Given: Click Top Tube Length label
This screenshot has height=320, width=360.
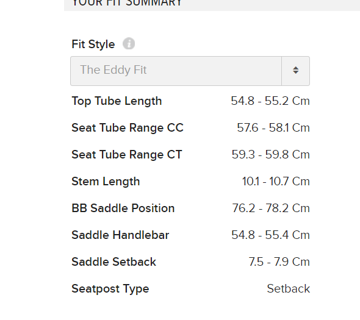Looking at the screenshot, I should 117,101.
